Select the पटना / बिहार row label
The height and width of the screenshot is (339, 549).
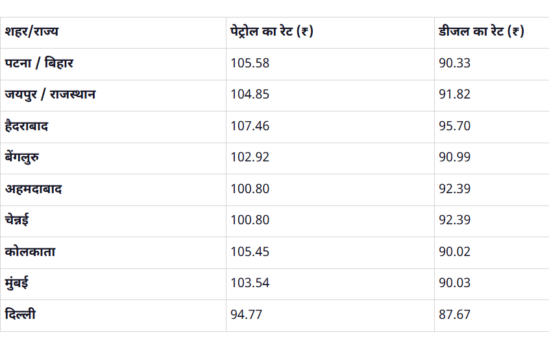pyautogui.click(x=39, y=64)
